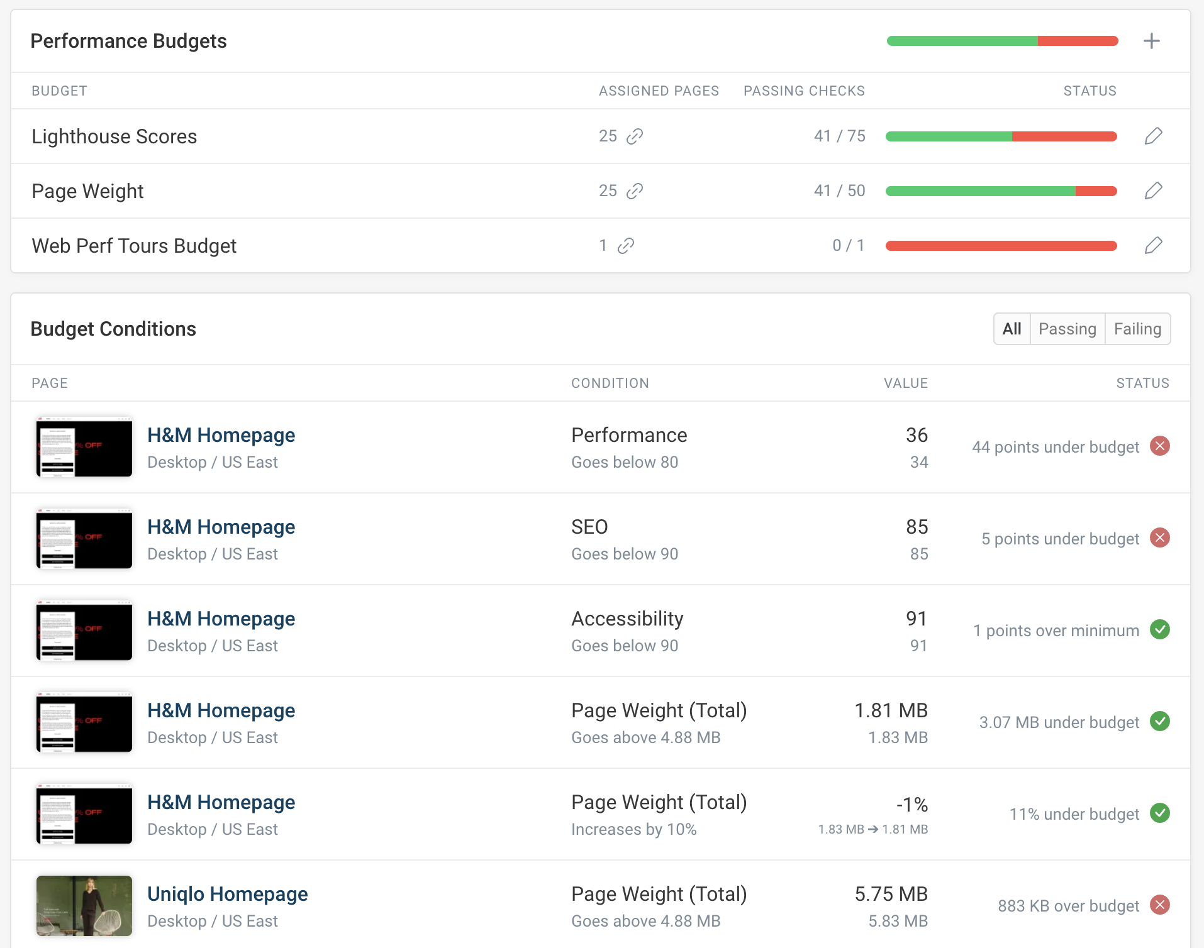Click the plus icon to add a budget
Viewport: 1204px width, 948px height.
(1151, 41)
